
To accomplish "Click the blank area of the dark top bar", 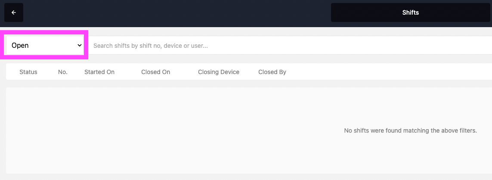I will coord(172,12).
